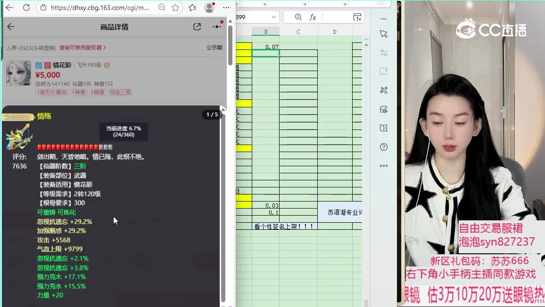Click the 情殇 equipment progress bar
Screen dimensions: 545x307
74,147
